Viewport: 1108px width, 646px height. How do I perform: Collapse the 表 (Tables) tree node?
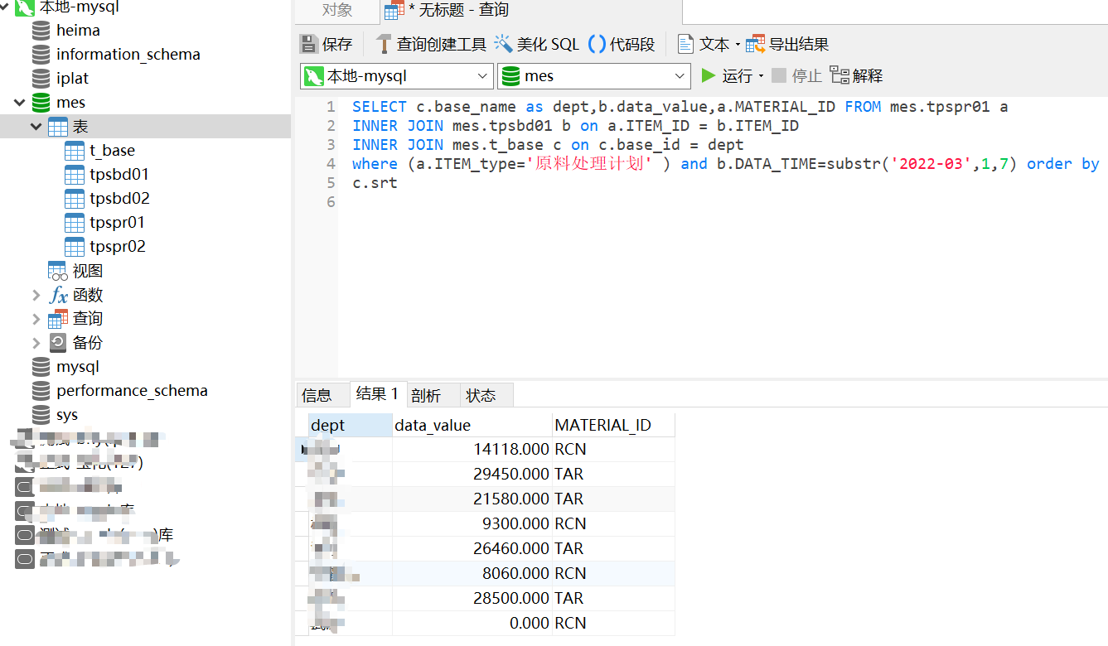[36, 127]
